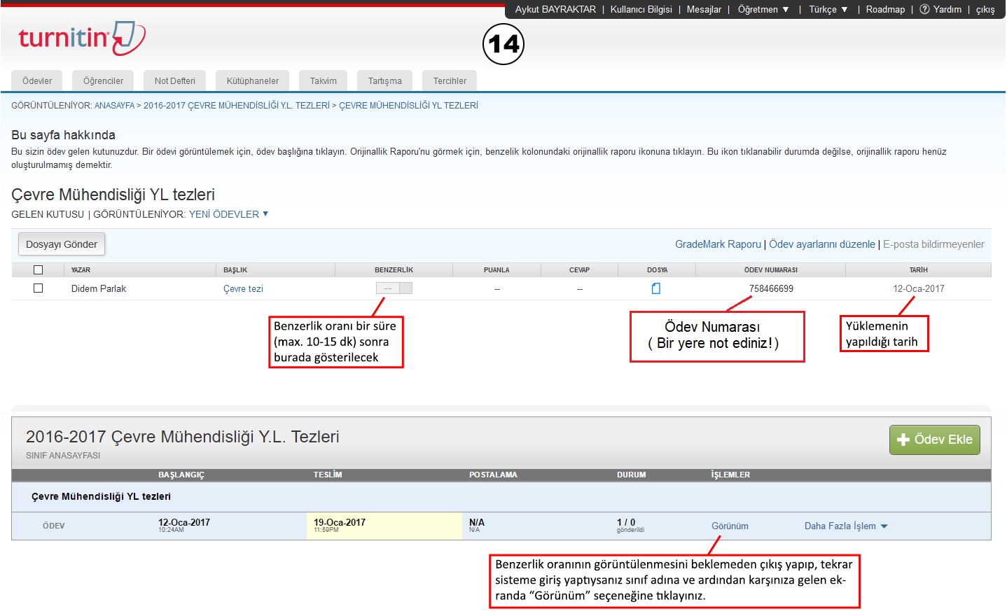Viewport: 1007px width, 616px height.
Task: Sort by the TARİH column header
Action: coord(918,270)
